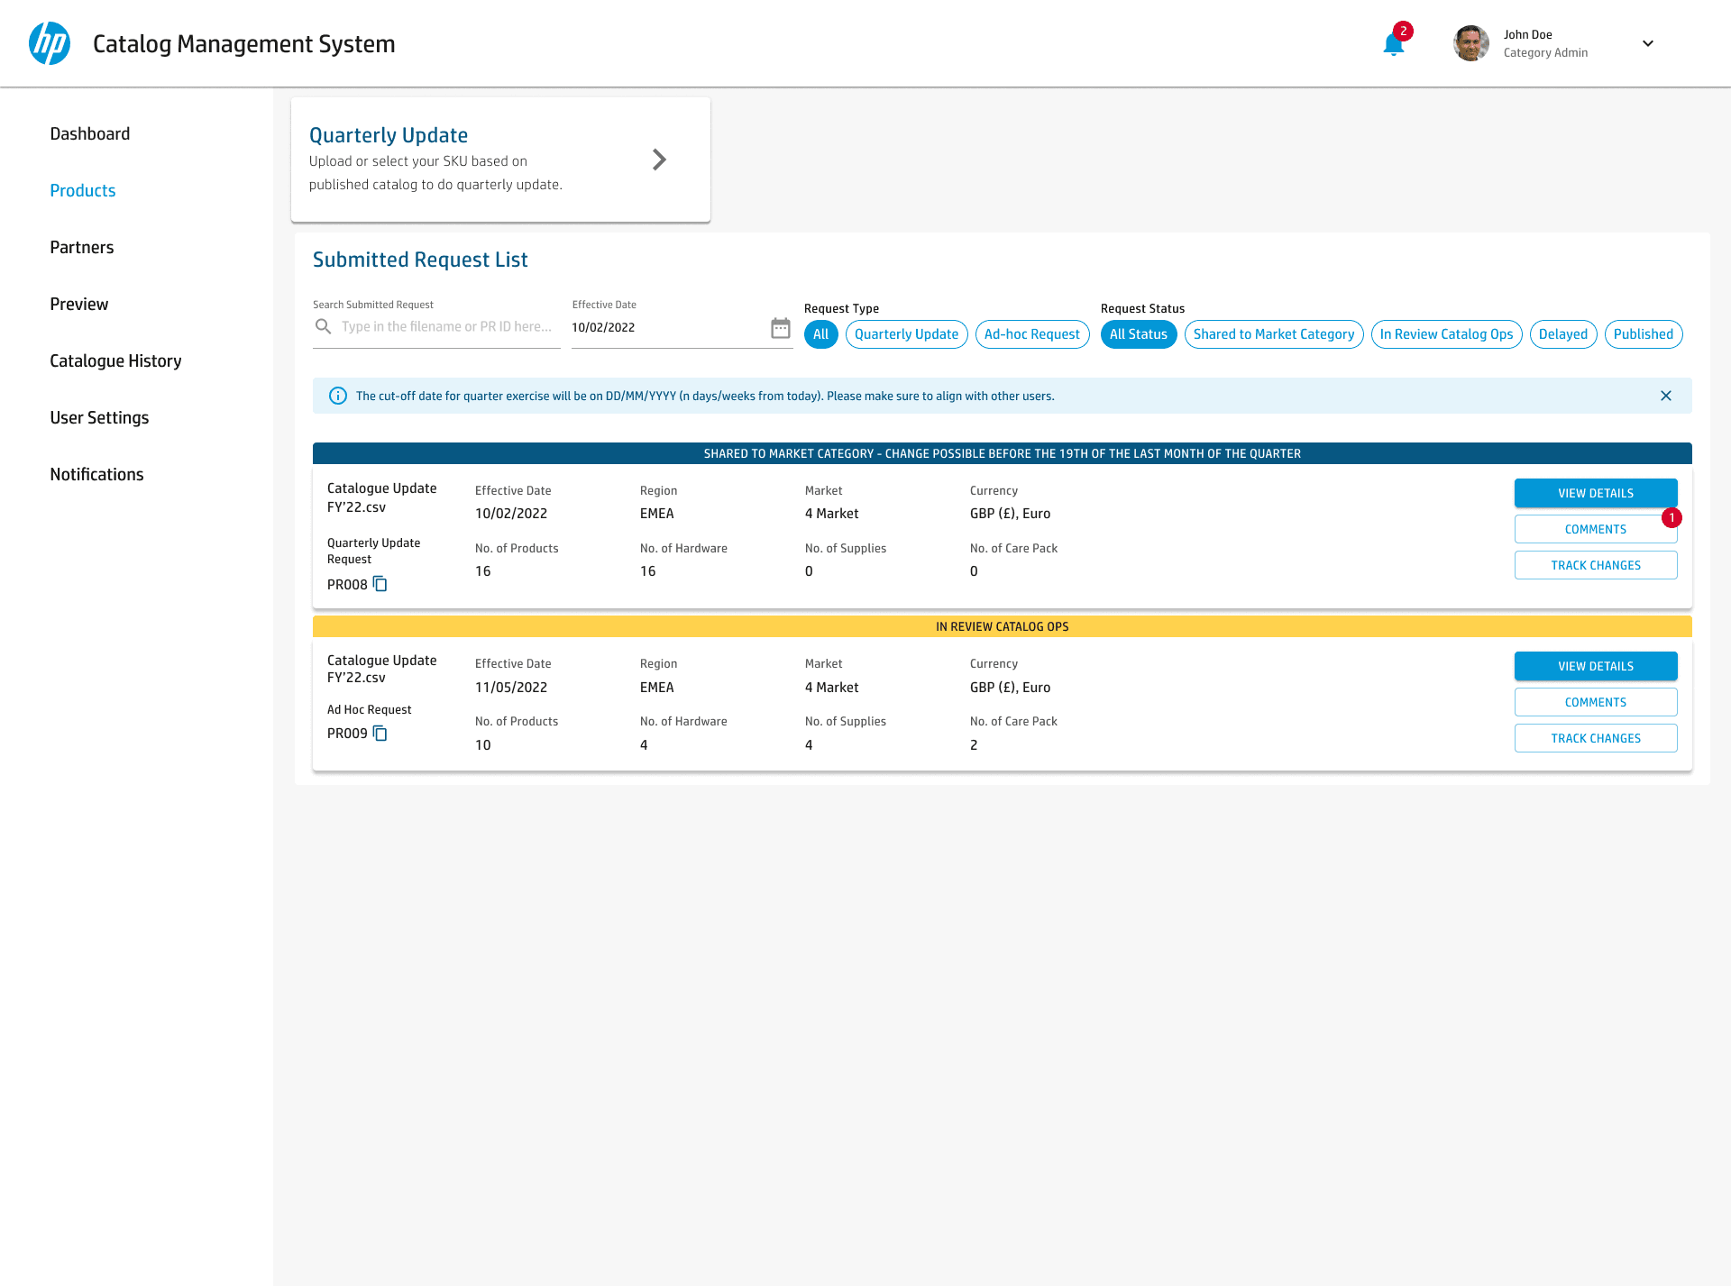This screenshot has height=1286, width=1731.
Task: Open Notifications in sidebar
Action: tap(96, 474)
